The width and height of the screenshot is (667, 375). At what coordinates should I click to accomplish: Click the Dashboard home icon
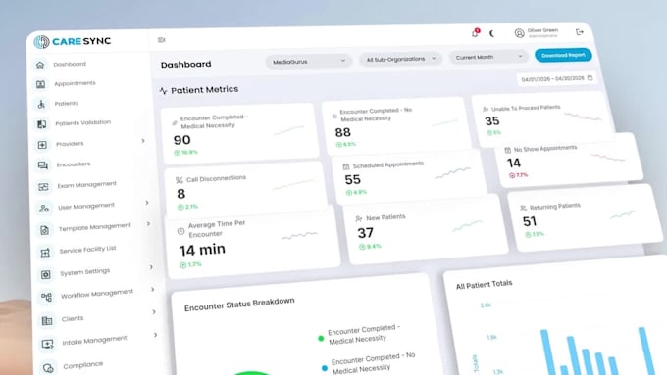(x=40, y=65)
